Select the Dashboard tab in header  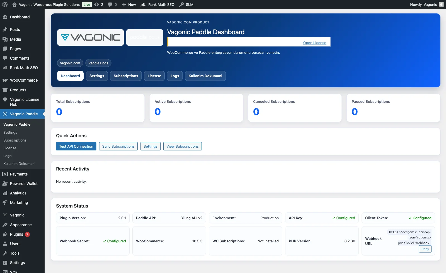pos(70,76)
